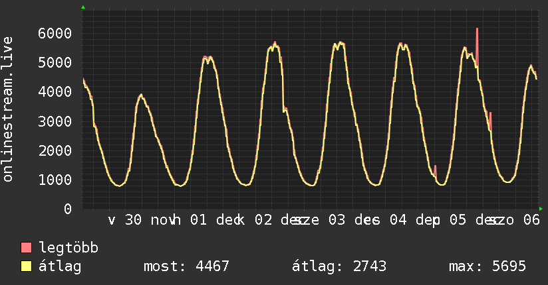548x285 pixels.
Task: Click the yellow átlag legend color swatch
Action: pyautogui.click(x=27, y=266)
